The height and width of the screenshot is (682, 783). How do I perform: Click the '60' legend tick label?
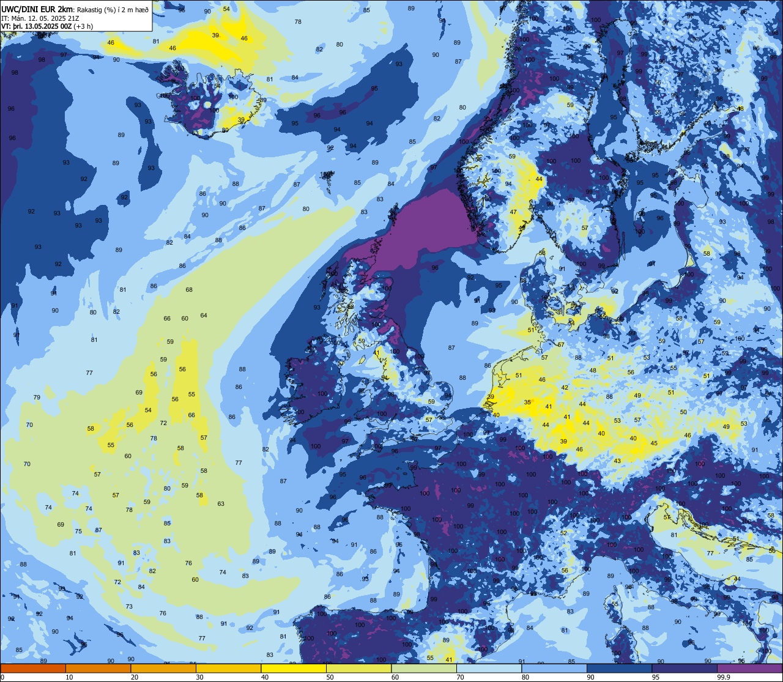click(395, 677)
